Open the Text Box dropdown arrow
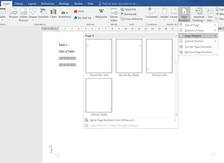The height and width of the screenshot is (163, 224). click(x=212, y=20)
